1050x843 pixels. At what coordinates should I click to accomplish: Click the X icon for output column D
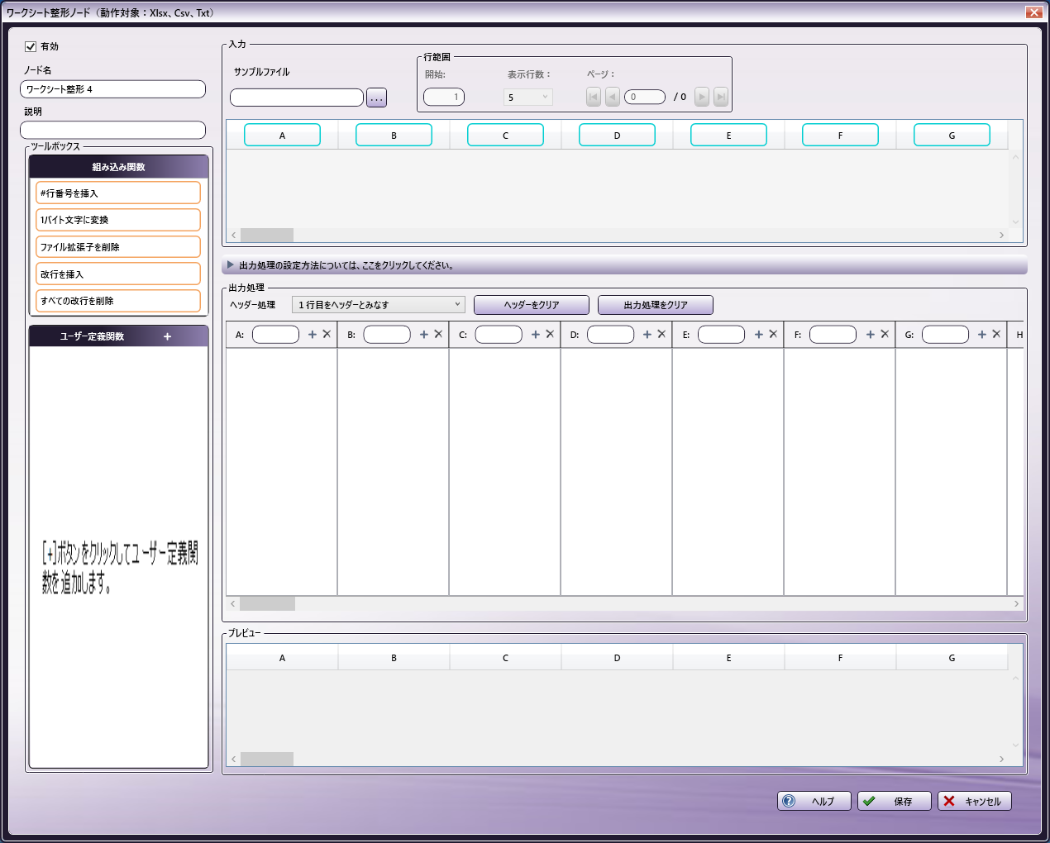pyautogui.click(x=661, y=334)
